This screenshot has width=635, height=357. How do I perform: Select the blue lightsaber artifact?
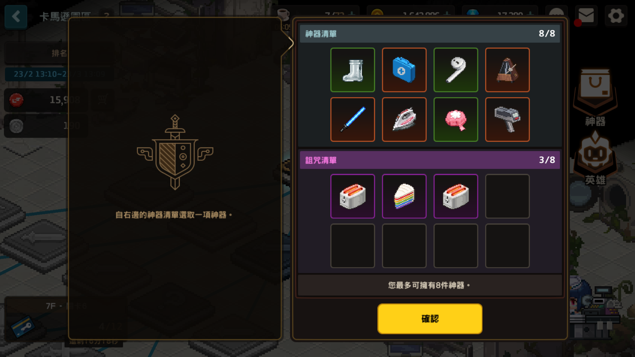(x=353, y=119)
